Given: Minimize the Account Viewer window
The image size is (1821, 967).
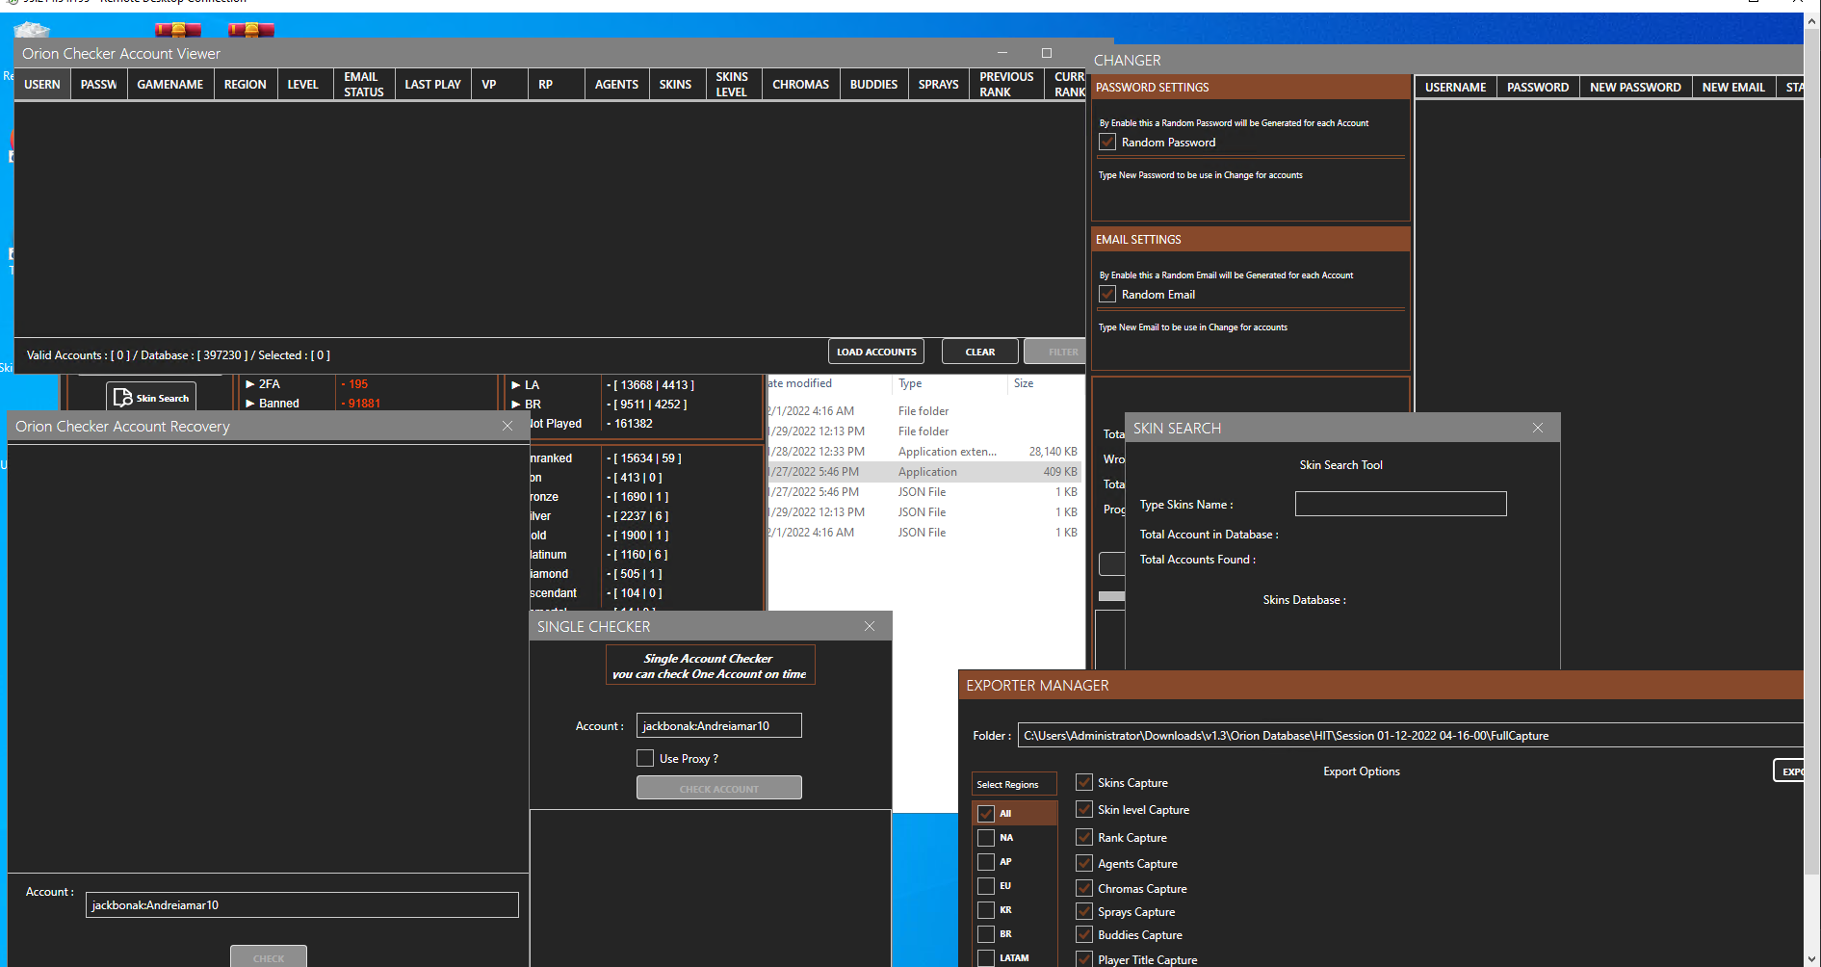Looking at the screenshot, I should 1002,53.
